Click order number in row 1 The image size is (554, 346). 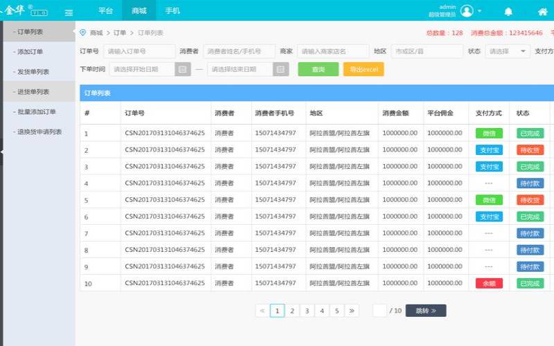click(165, 133)
